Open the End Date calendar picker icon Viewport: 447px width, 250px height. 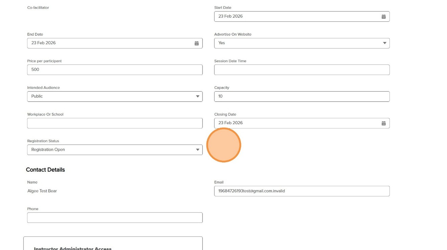click(196, 43)
